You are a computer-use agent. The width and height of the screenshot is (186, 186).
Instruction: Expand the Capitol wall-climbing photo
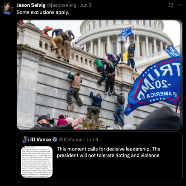click(100, 75)
